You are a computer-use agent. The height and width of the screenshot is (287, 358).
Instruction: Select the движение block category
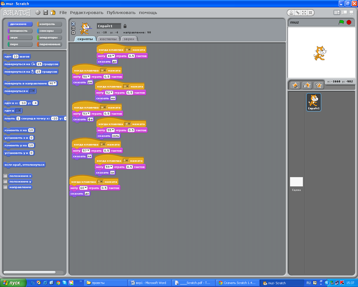click(20, 24)
